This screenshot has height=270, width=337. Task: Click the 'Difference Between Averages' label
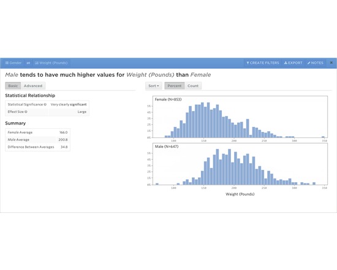[x=31, y=147]
